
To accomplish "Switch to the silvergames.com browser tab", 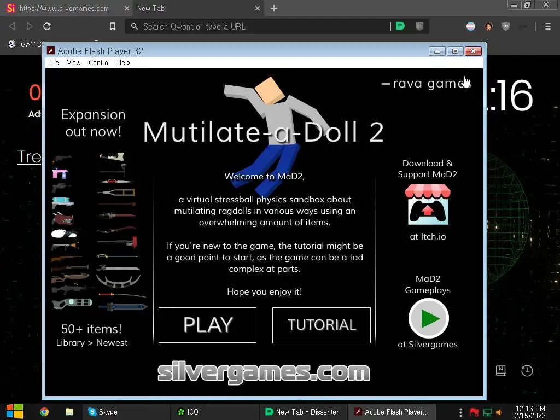I will [65, 8].
